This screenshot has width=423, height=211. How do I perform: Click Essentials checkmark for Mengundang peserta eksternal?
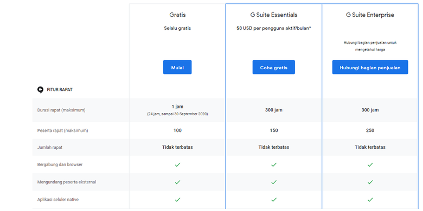tap(273, 182)
